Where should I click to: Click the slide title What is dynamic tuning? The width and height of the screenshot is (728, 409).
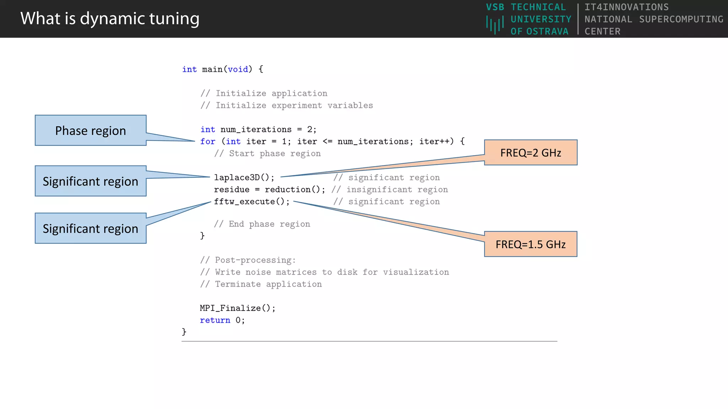click(x=110, y=18)
